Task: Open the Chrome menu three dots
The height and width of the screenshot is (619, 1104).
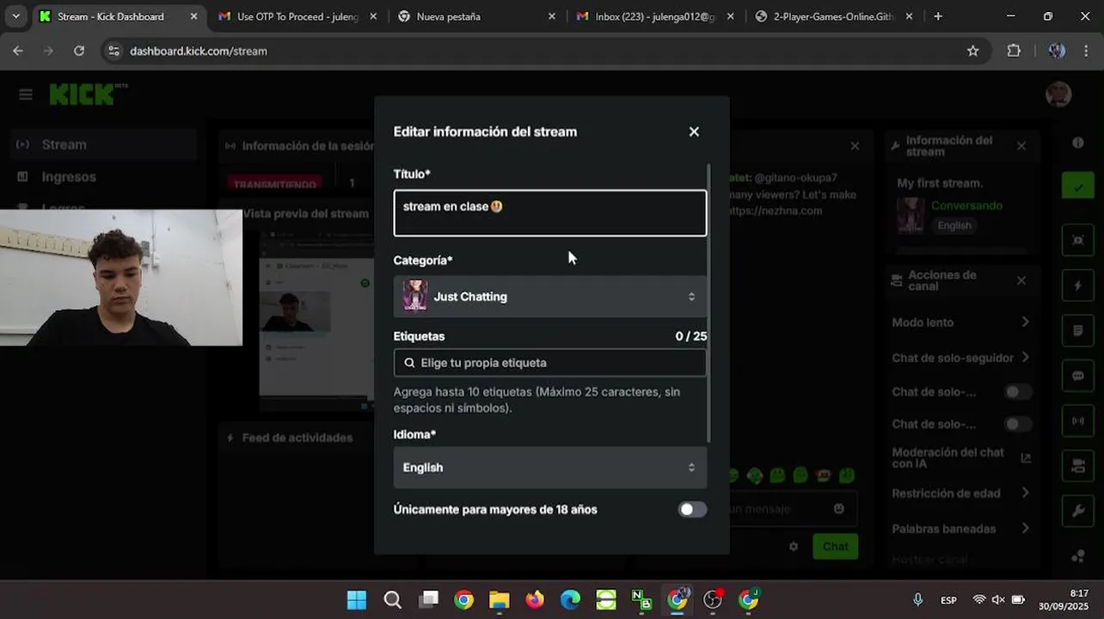Action: pyautogui.click(x=1088, y=51)
